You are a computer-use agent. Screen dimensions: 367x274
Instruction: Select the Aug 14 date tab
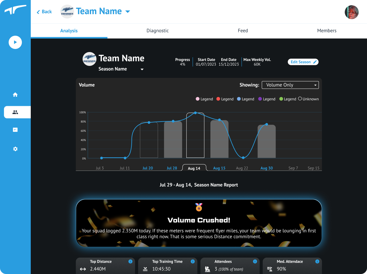pyautogui.click(x=194, y=168)
